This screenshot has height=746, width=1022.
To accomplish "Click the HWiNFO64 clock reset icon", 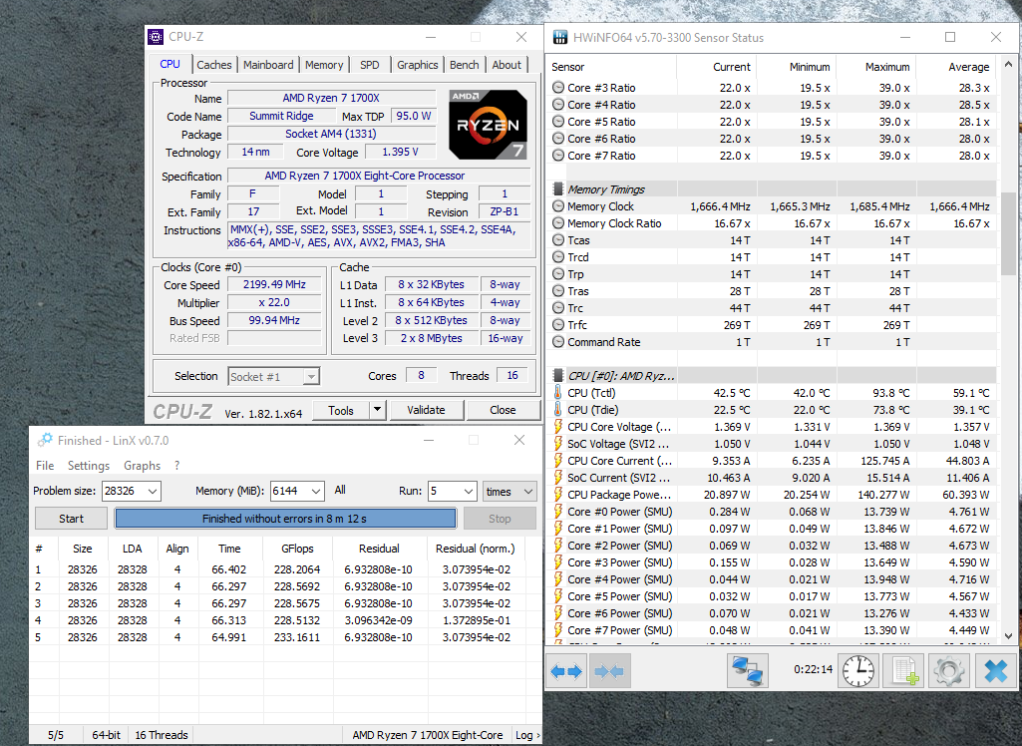I will 857,671.
